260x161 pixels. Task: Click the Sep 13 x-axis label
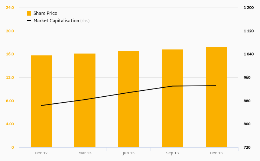(x=172, y=153)
